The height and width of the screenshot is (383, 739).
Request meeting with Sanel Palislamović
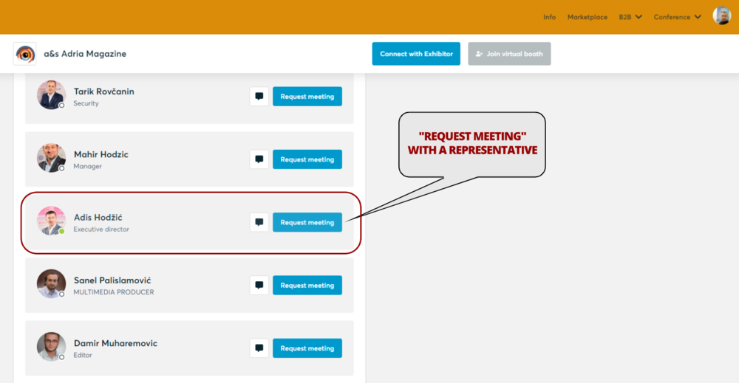pos(307,285)
